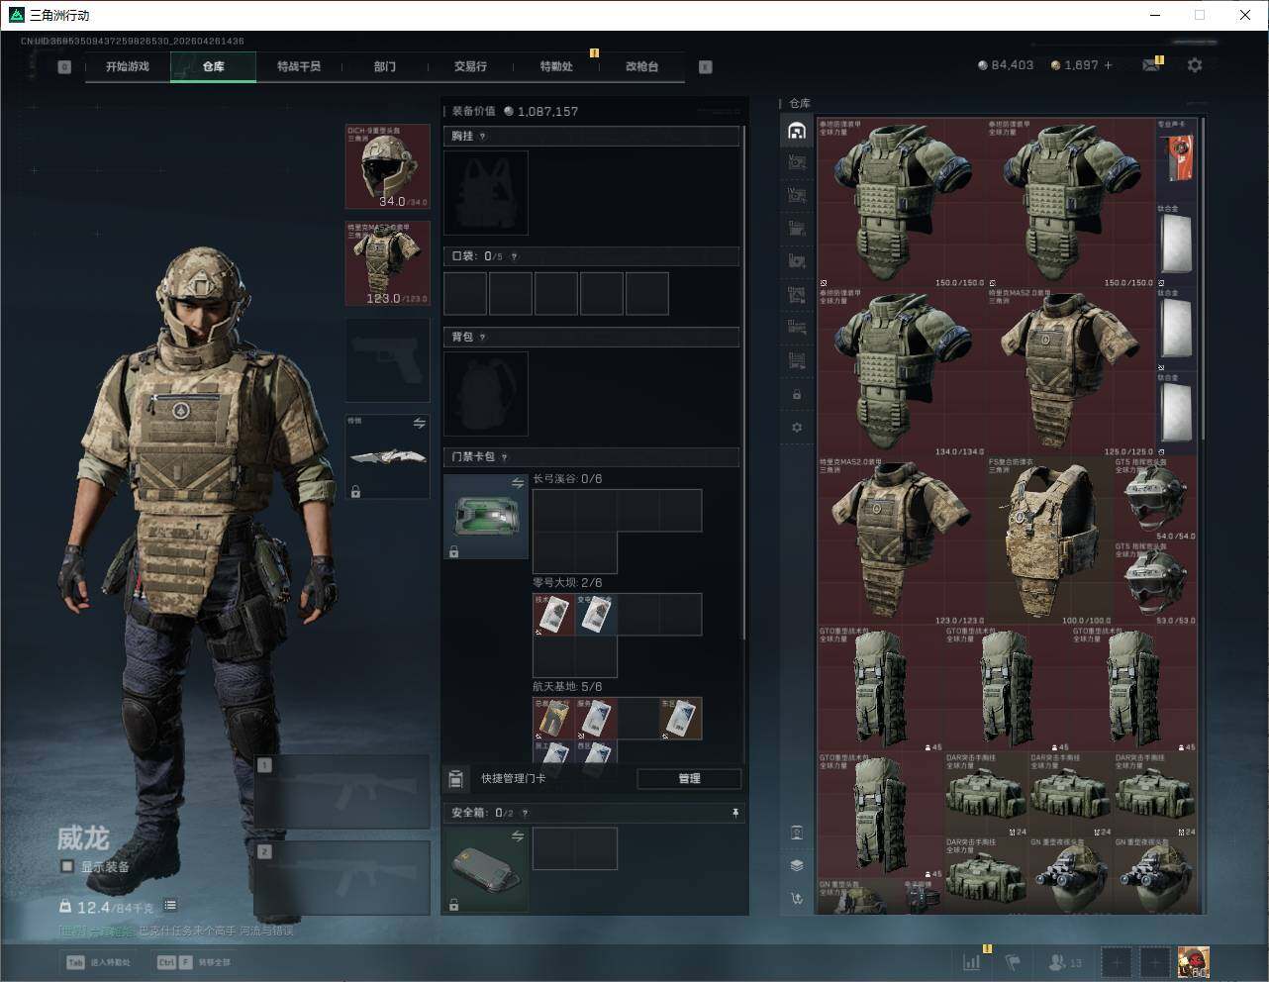Viewport: 1269px width, 982px height.
Task: Click the card icon above the layers icon
Action: [x=797, y=832]
